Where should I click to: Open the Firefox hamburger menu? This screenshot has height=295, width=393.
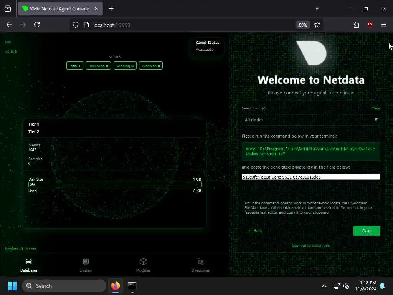pyautogui.click(x=384, y=25)
